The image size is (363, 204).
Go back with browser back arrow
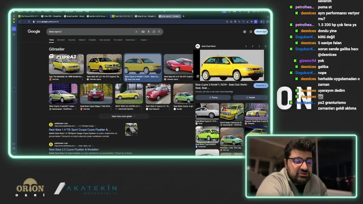pyautogui.click(x=20, y=22)
